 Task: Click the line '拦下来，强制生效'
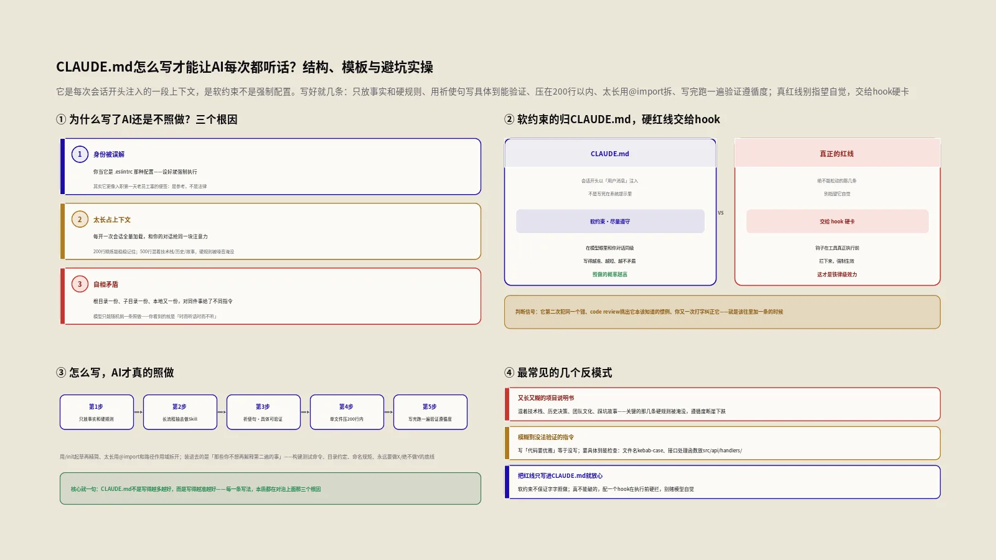[x=837, y=261]
